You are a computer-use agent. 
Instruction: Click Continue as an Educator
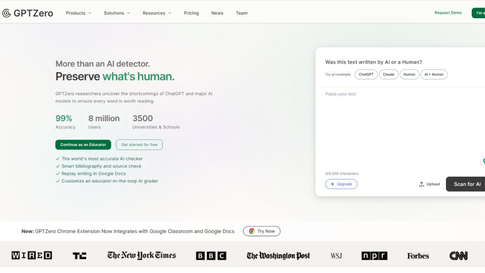pos(83,145)
